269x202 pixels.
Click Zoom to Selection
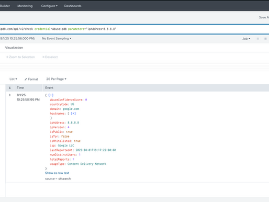pyautogui.click(x=20, y=57)
